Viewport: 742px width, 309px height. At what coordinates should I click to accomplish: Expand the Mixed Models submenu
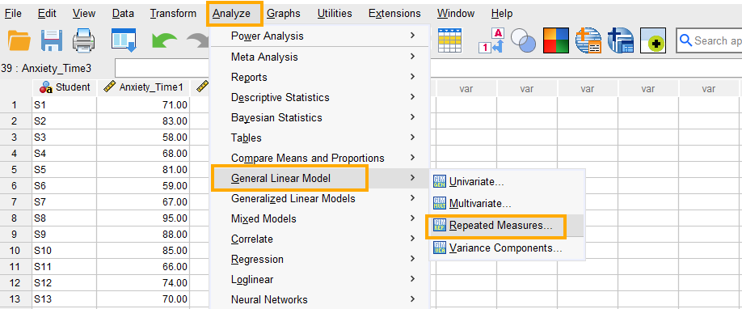319,219
